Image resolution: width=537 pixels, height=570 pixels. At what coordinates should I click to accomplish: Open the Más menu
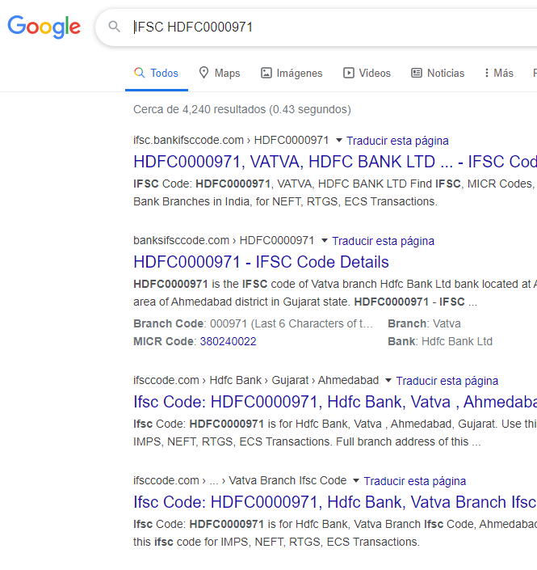(498, 73)
